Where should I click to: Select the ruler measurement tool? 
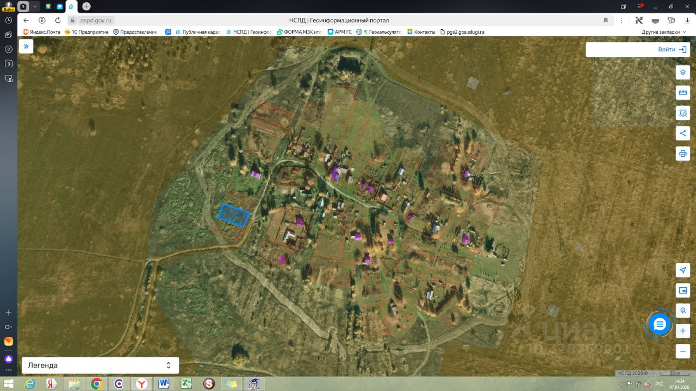683,93
